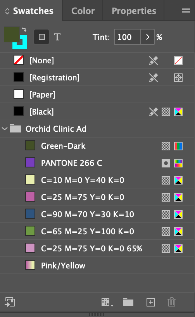Viewport: 195px width, 317px height.
Task: Click the Tint value input field
Action: (x=128, y=37)
